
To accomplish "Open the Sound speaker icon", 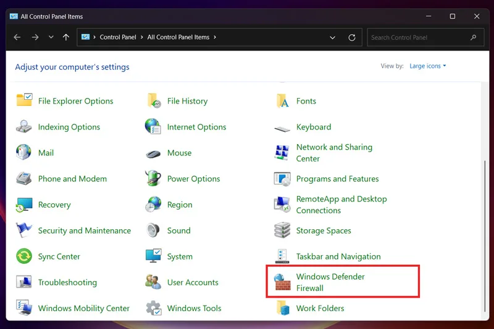I will (x=153, y=230).
